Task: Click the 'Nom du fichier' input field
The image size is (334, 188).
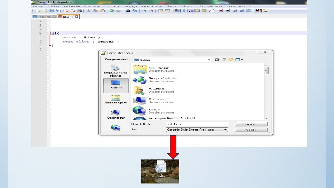Action: point(197,124)
